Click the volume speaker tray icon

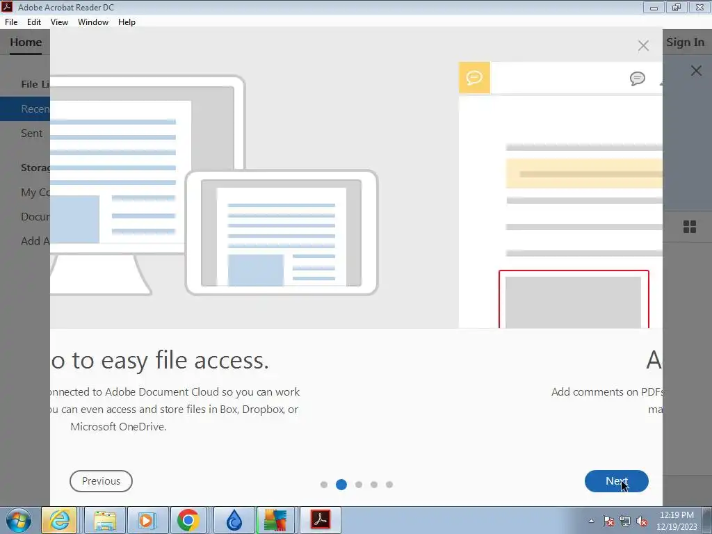coord(642,521)
